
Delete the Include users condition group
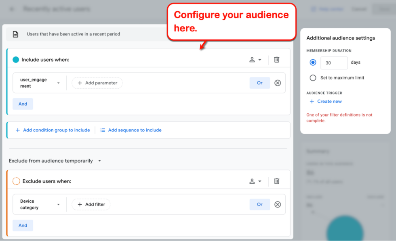[x=276, y=59]
